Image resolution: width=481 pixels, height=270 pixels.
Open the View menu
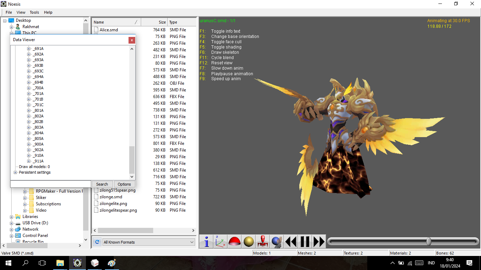pyautogui.click(x=21, y=12)
